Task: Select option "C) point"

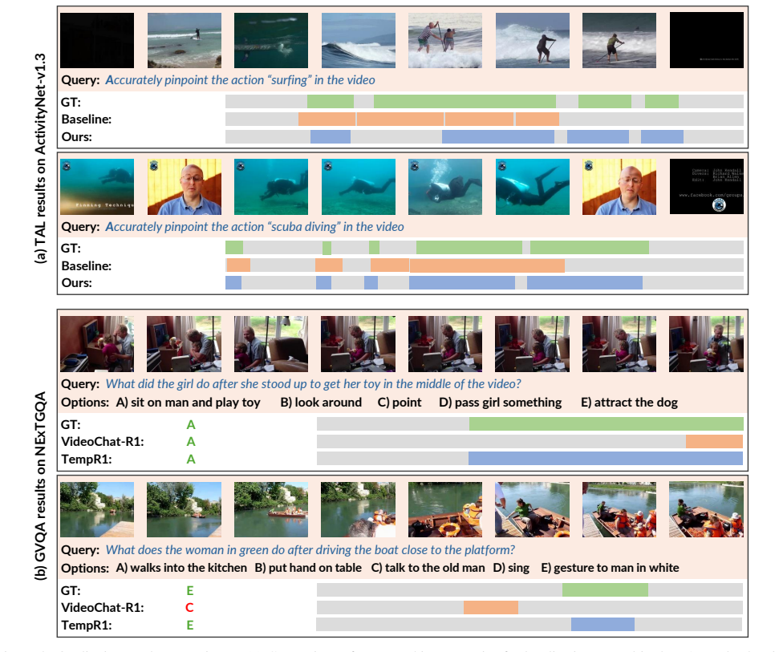Action: point(400,403)
